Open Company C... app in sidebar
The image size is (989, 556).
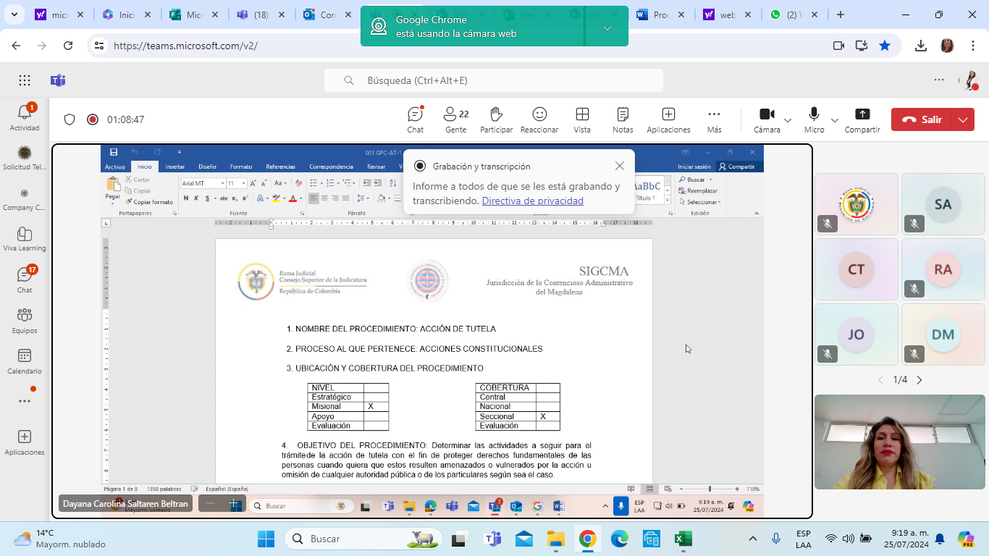click(x=25, y=198)
